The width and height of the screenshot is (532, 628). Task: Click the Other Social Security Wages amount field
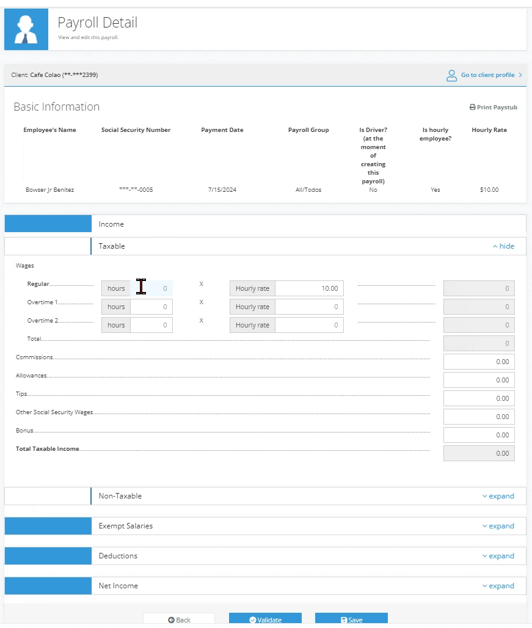[x=479, y=417]
